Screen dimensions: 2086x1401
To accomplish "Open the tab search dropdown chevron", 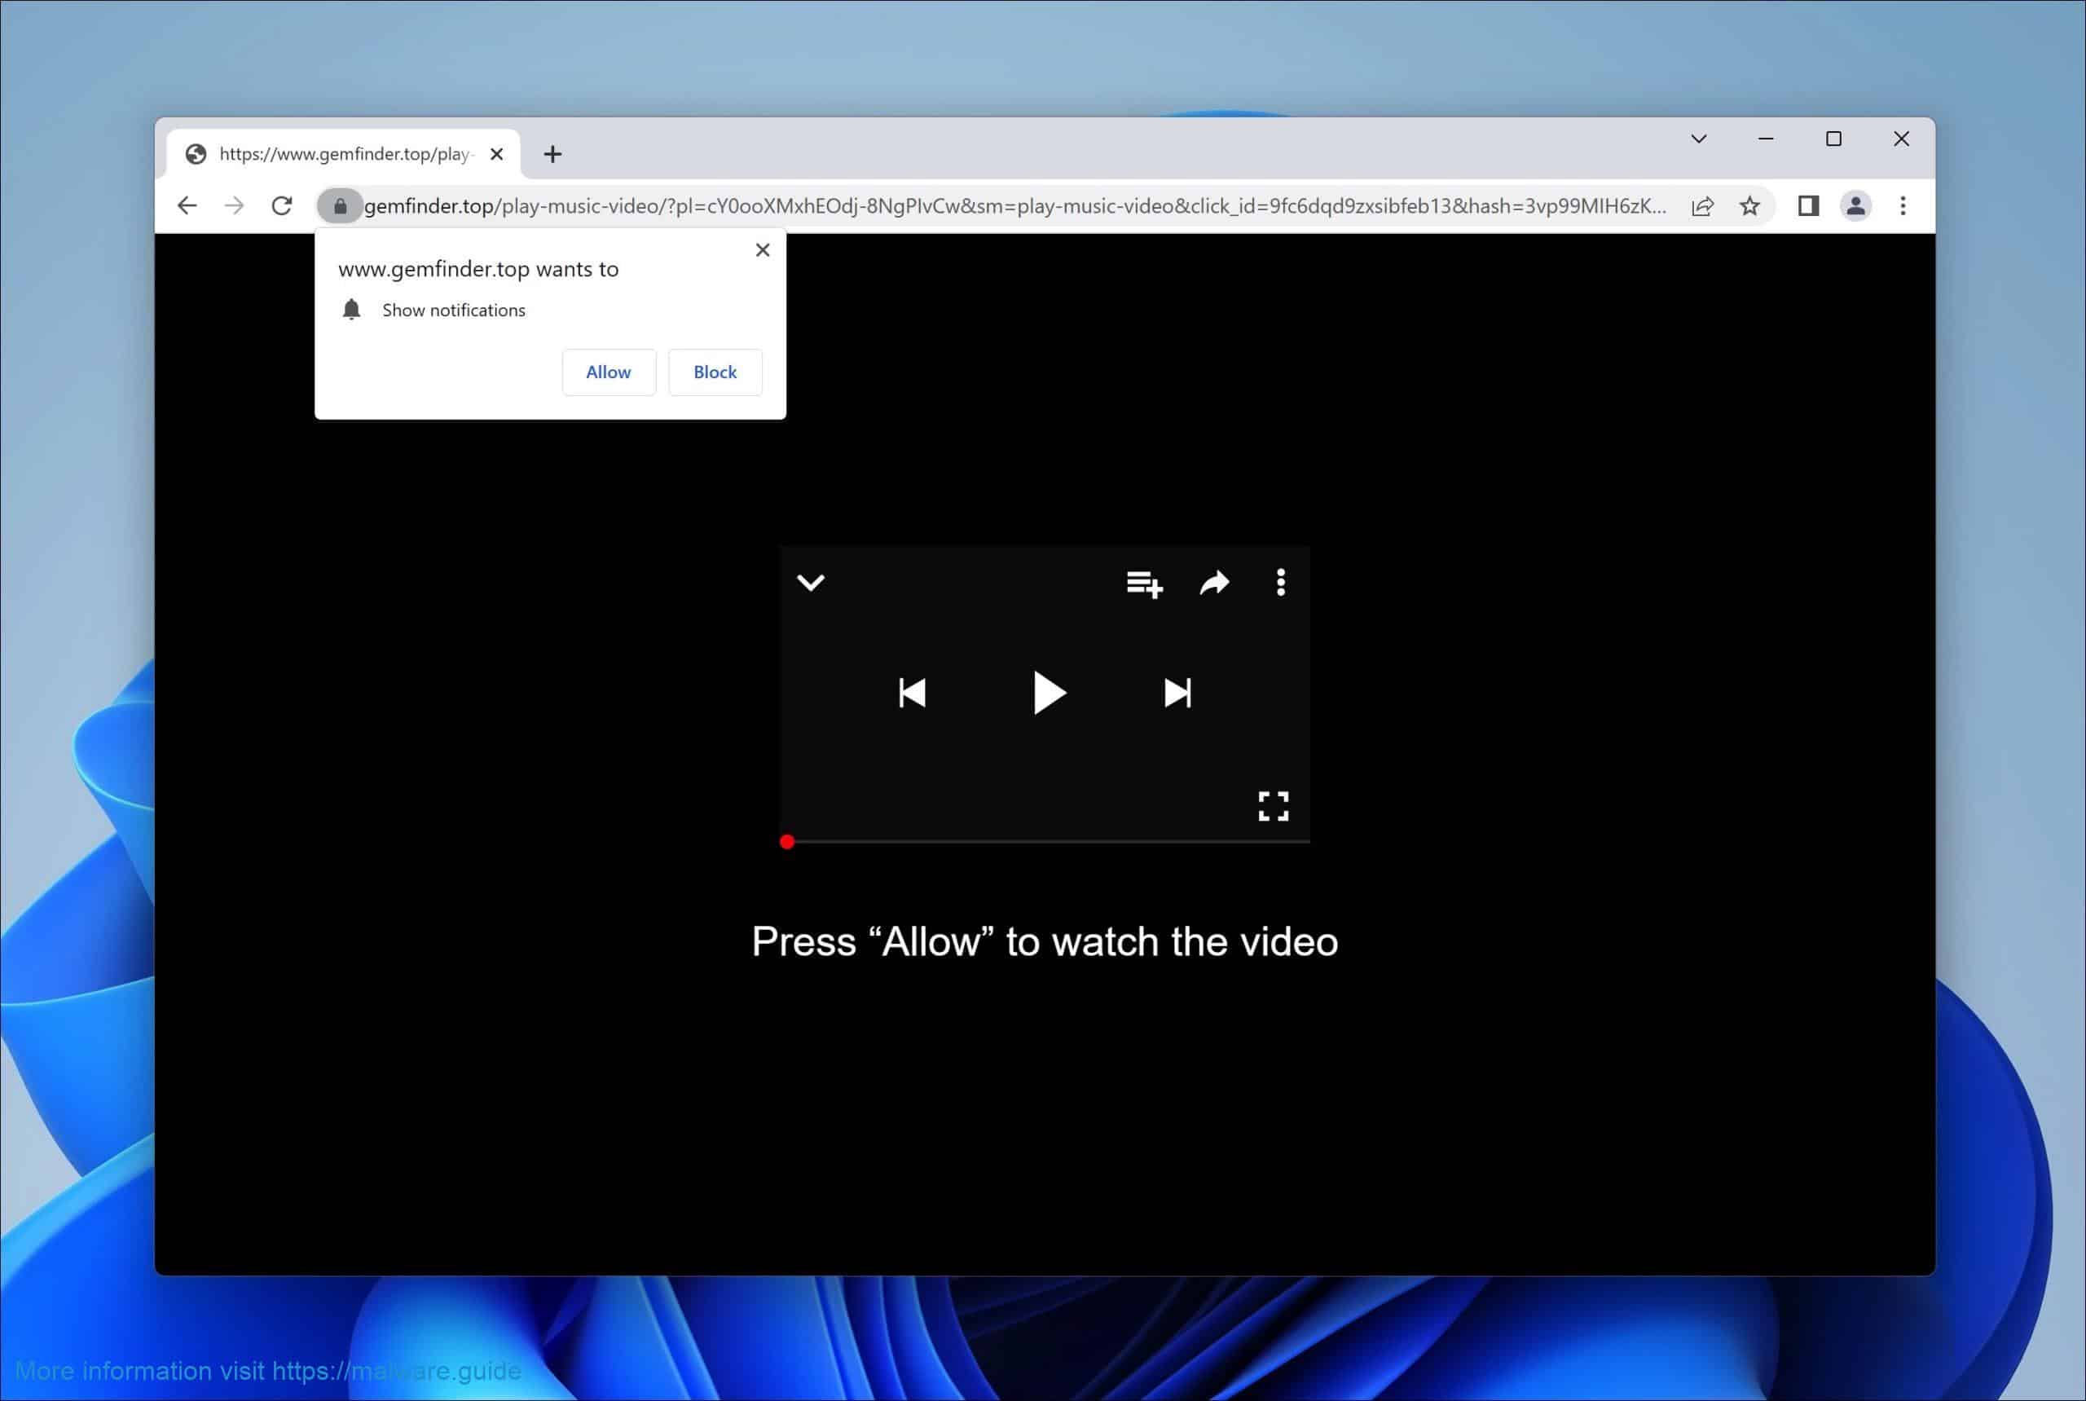I will tap(1699, 139).
